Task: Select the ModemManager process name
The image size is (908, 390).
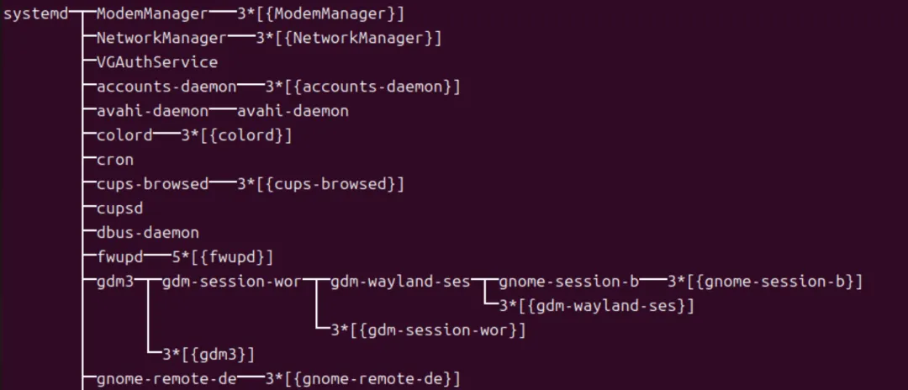Action: click(152, 14)
